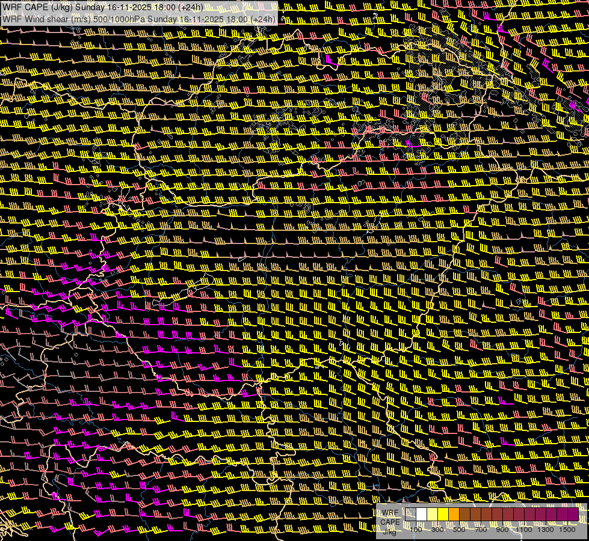Select the 300 value on the legend
Image resolution: width=589 pixels, height=541 pixels.
(437, 530)
